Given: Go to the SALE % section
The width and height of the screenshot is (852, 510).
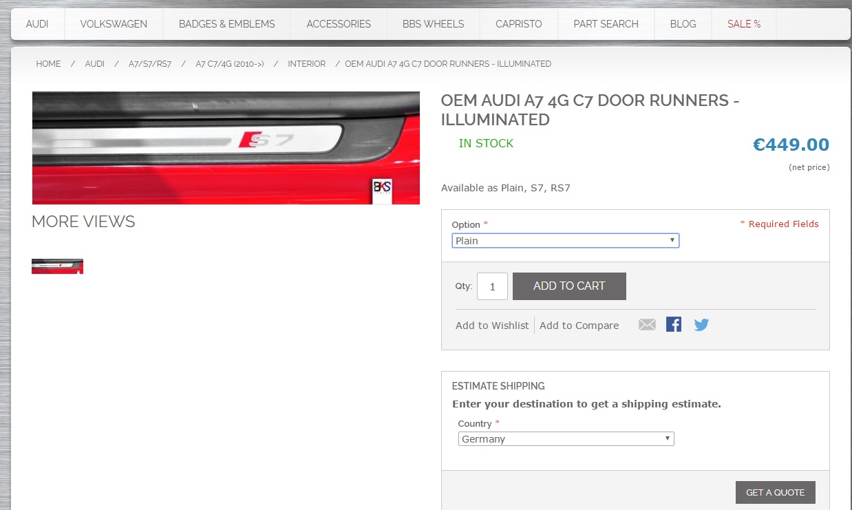Looking at the screenshot, I should click(744, 24).
